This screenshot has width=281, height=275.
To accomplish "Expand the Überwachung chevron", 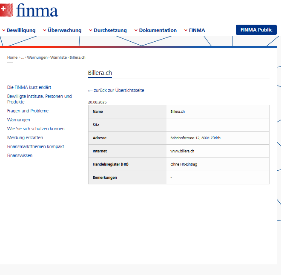I will tap(45, 30).
